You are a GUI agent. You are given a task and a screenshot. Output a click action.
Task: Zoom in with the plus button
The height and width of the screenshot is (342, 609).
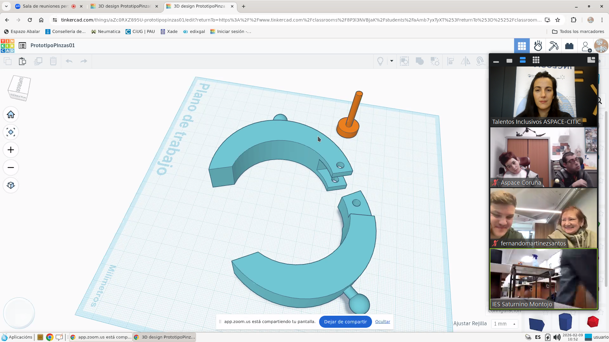click(11, 150)
